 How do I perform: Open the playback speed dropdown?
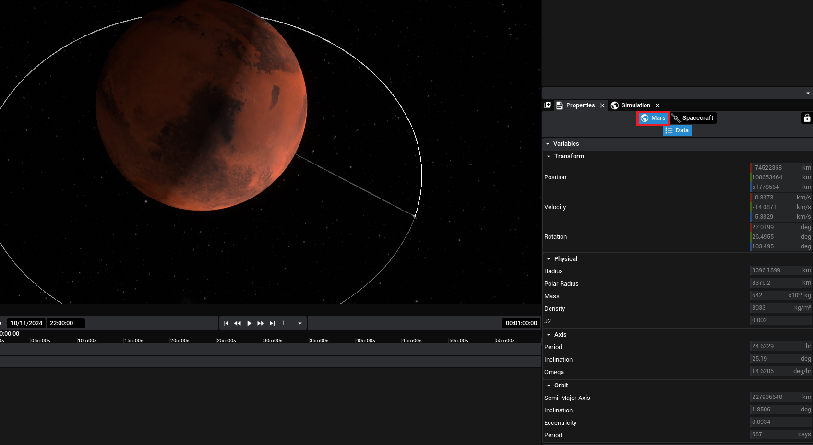(299, 323)
